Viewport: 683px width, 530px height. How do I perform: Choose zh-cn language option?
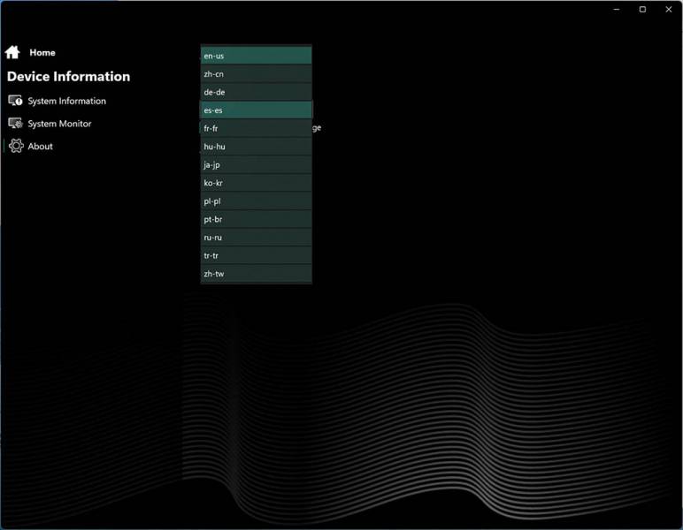pyautogui.click(x=256, y=74)
